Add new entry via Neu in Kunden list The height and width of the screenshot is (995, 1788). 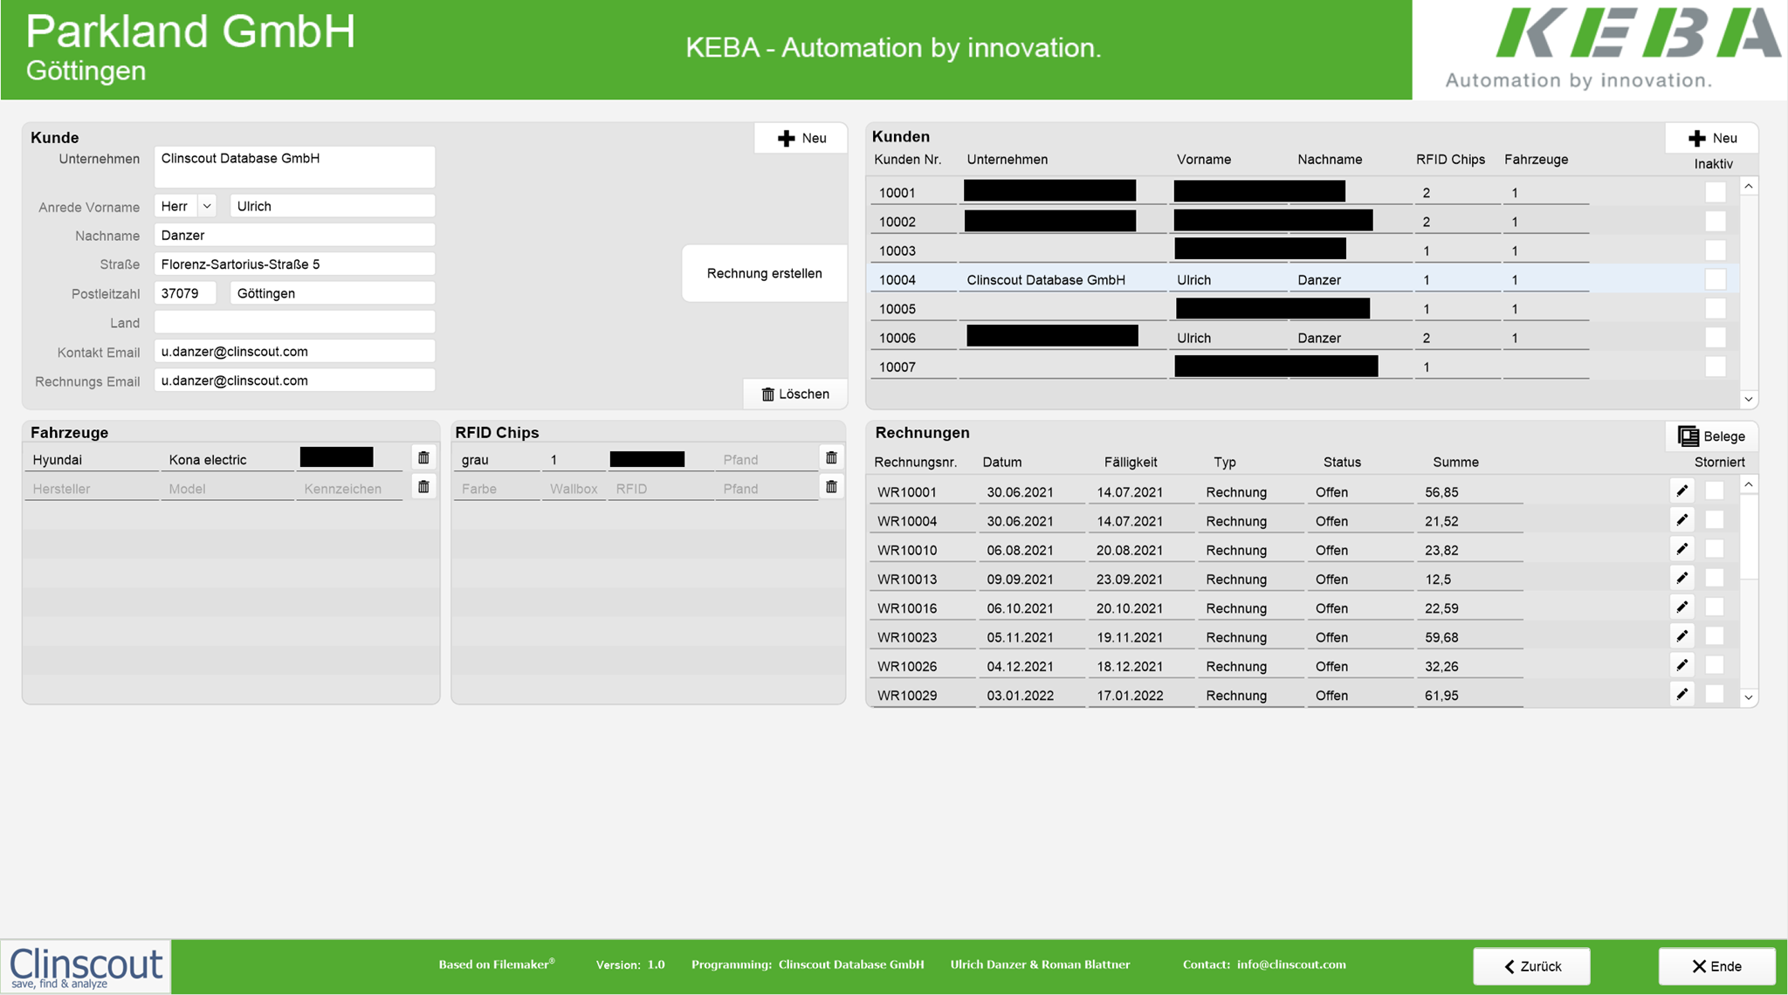pos(1711,138)
